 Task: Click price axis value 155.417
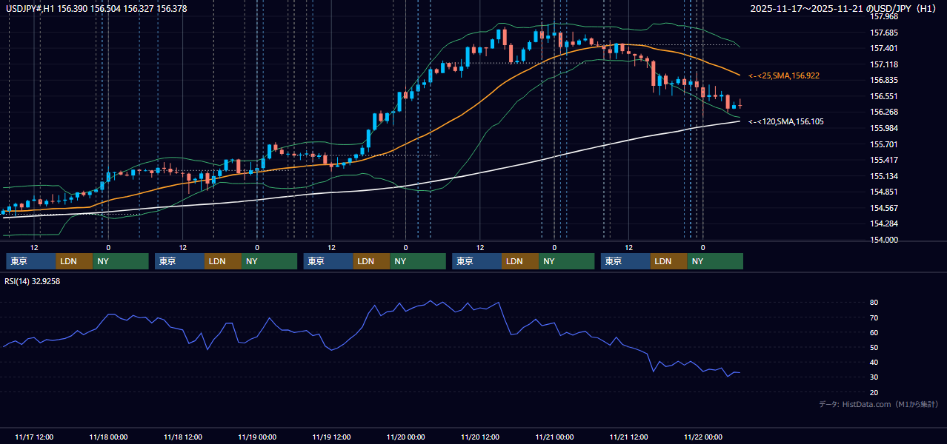(884, 160)
